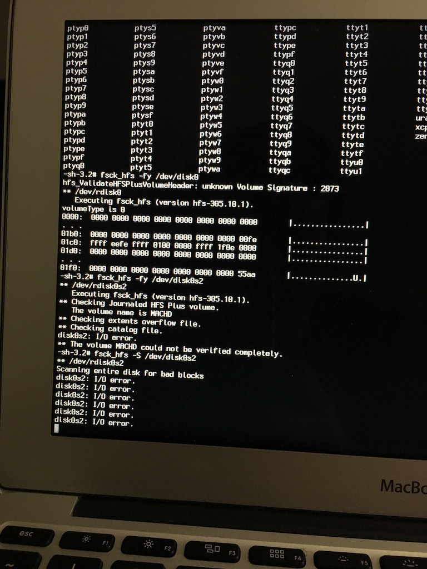This screenshot has height=569, width=427.
Task: Click the 'ttyu1' entry in device list
Action: click(351, 171)
